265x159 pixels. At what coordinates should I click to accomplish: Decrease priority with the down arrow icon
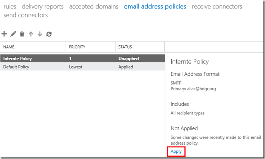pos(40,34)
